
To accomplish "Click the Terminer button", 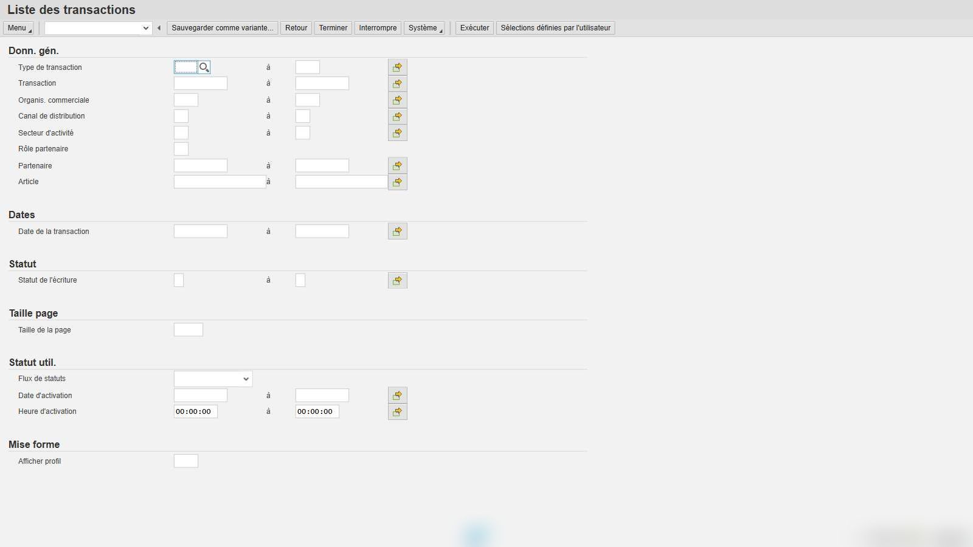I will pyautogui.click(x=333, y=28).
